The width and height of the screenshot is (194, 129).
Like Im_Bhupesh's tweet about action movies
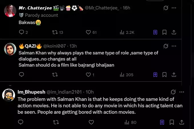tap(91, 122)
